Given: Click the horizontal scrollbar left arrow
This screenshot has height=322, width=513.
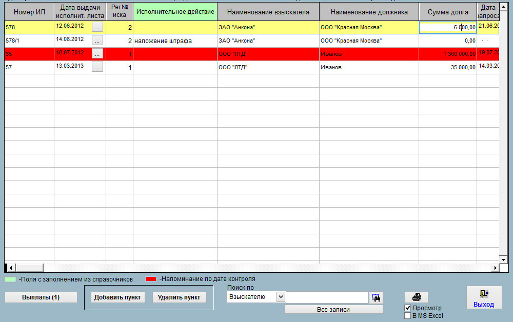Looking at the screenshot, I should (x=11, y=268).
